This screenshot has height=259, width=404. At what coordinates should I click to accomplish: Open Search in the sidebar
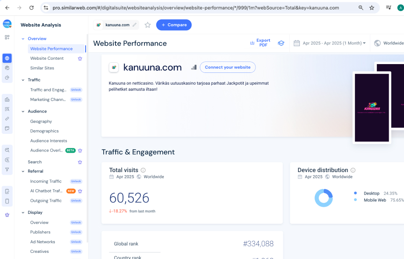[x=35, y=162]
